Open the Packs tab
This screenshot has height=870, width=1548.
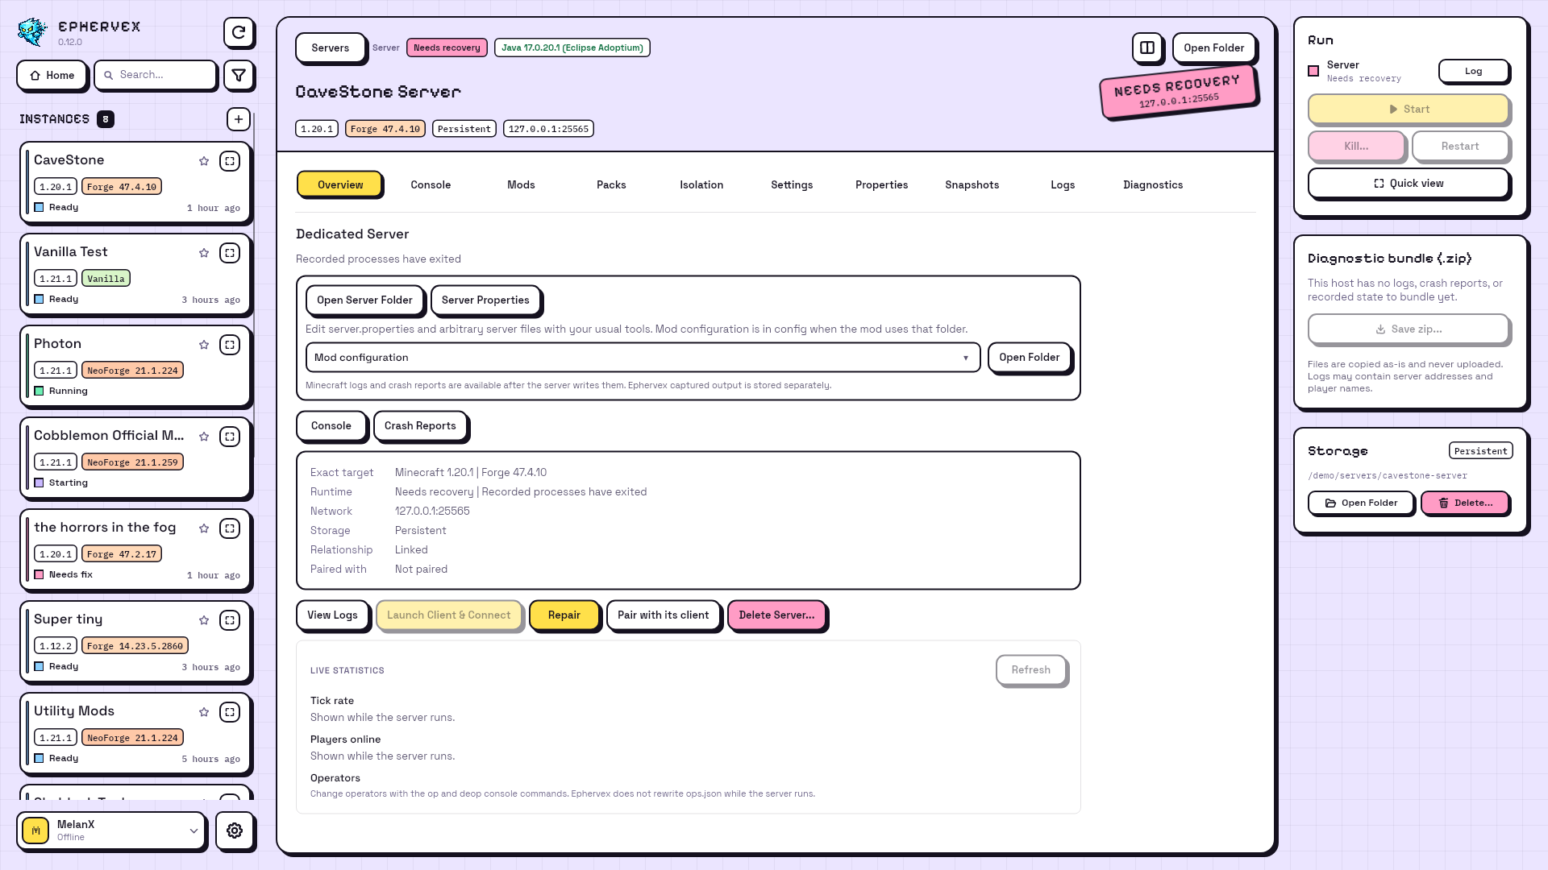[611, 184]
